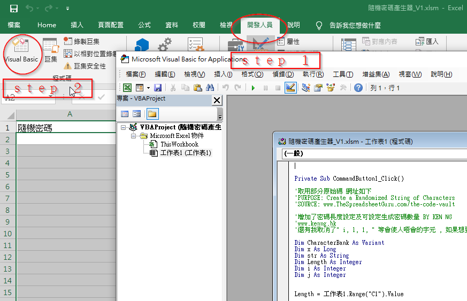Open VBA help with the question mark icon
This screenshot has width=467, height=301.
click(358, 88)
